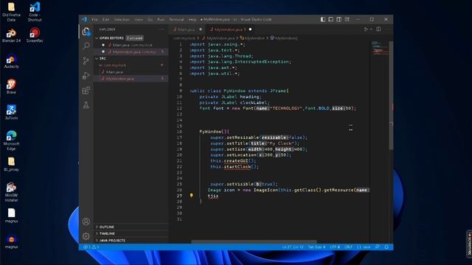Open MyWindow.java under com.myclock folder

pyautogui.click(x=131, y=79)
